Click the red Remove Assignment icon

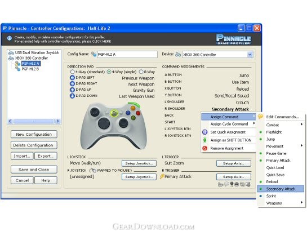(x=205, y=148)
